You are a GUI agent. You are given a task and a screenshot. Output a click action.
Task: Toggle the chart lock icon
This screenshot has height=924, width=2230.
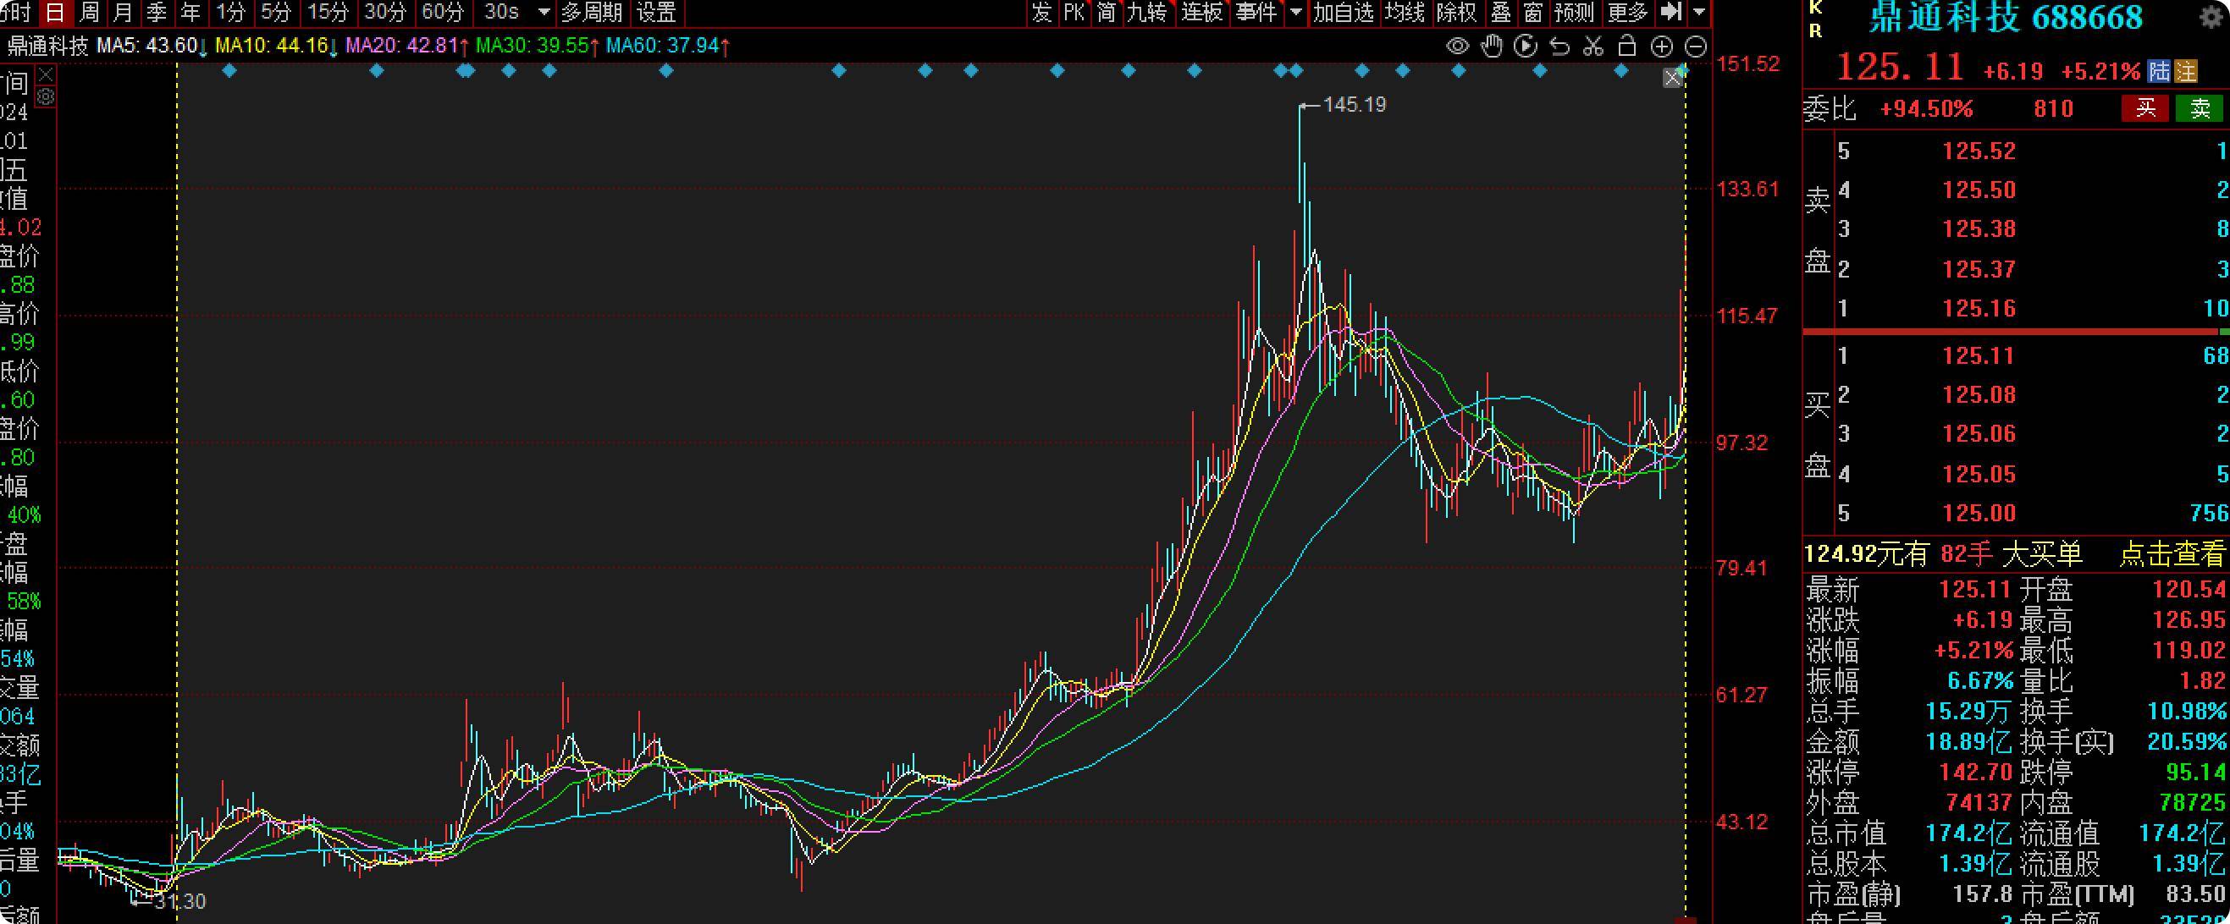pyautogui.click(x=1626, y=47)
